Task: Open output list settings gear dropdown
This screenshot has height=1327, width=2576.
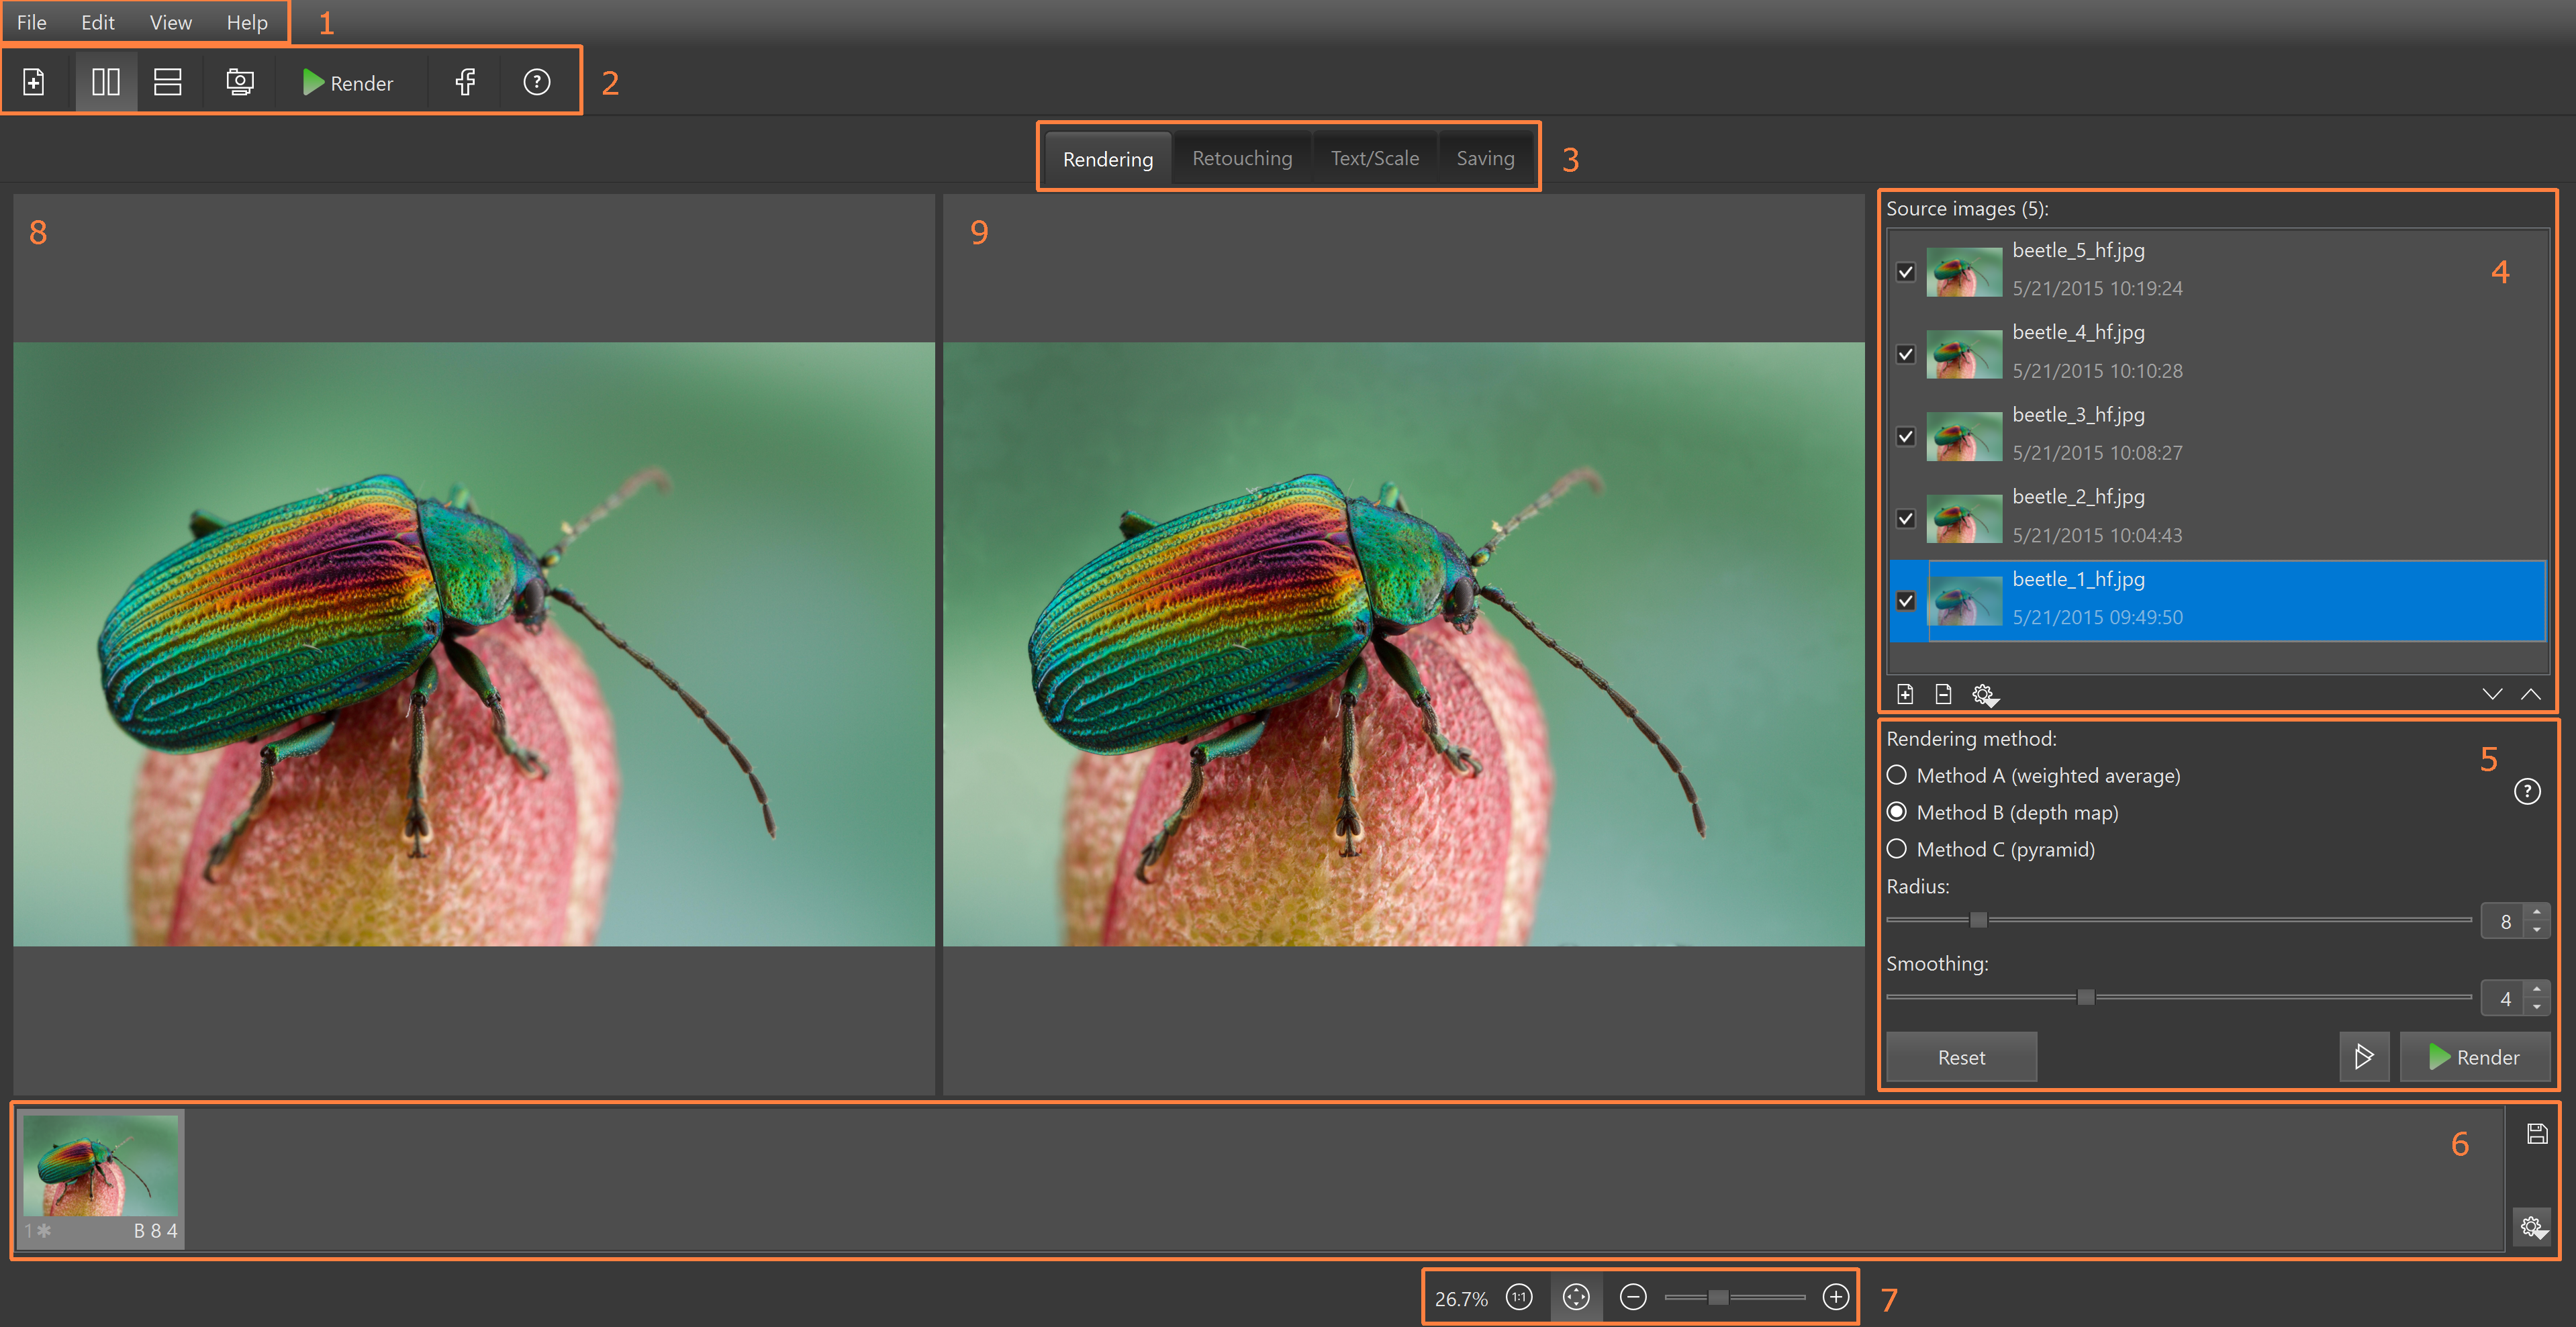Action: pos(2532,1226)
